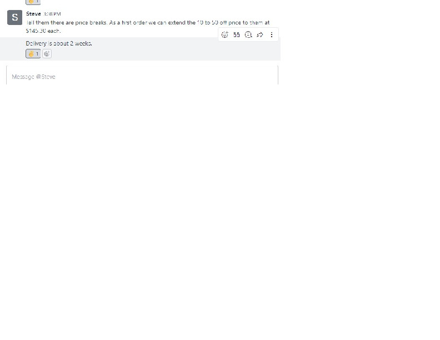Select the 'Delivery is about 2 weeks.' message
The image size is (440, 340).
[59, 43]
